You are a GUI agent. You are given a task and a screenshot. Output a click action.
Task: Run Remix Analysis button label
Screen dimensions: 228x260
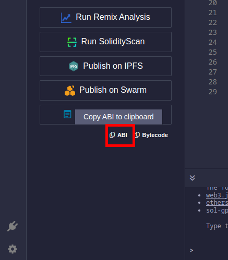coord(113,17)
